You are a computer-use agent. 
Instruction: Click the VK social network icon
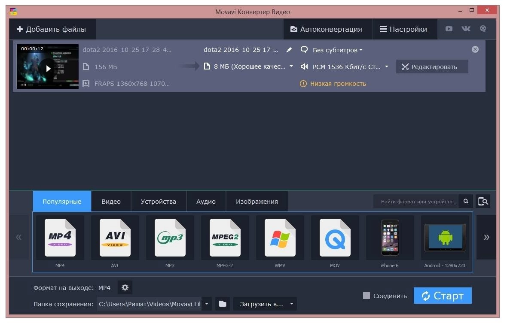click(466, 29)
